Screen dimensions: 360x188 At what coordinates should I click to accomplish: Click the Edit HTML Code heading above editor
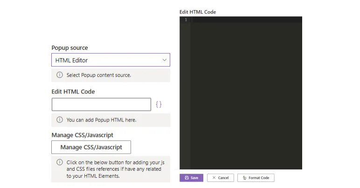point(198,12)
